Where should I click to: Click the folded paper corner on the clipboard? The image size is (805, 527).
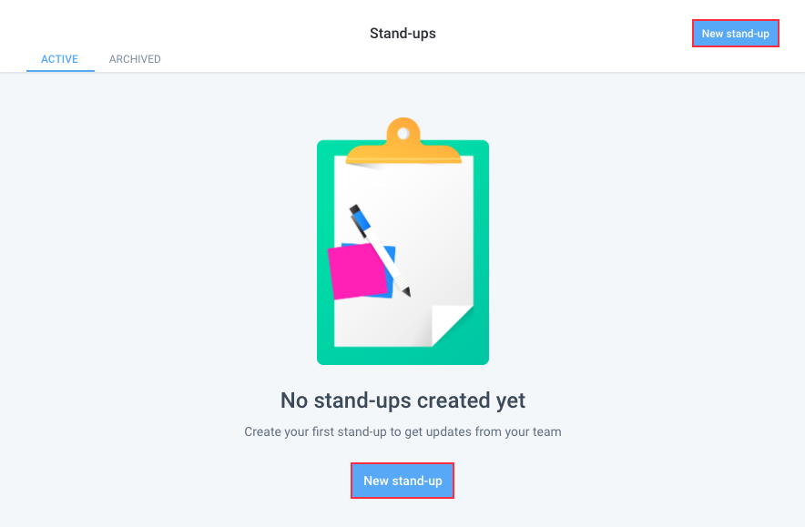pyautogui.click(x=448, y=325)
